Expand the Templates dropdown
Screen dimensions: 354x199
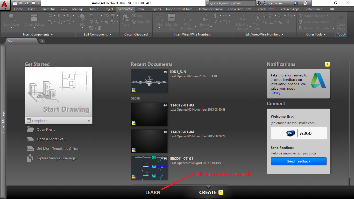89,121
